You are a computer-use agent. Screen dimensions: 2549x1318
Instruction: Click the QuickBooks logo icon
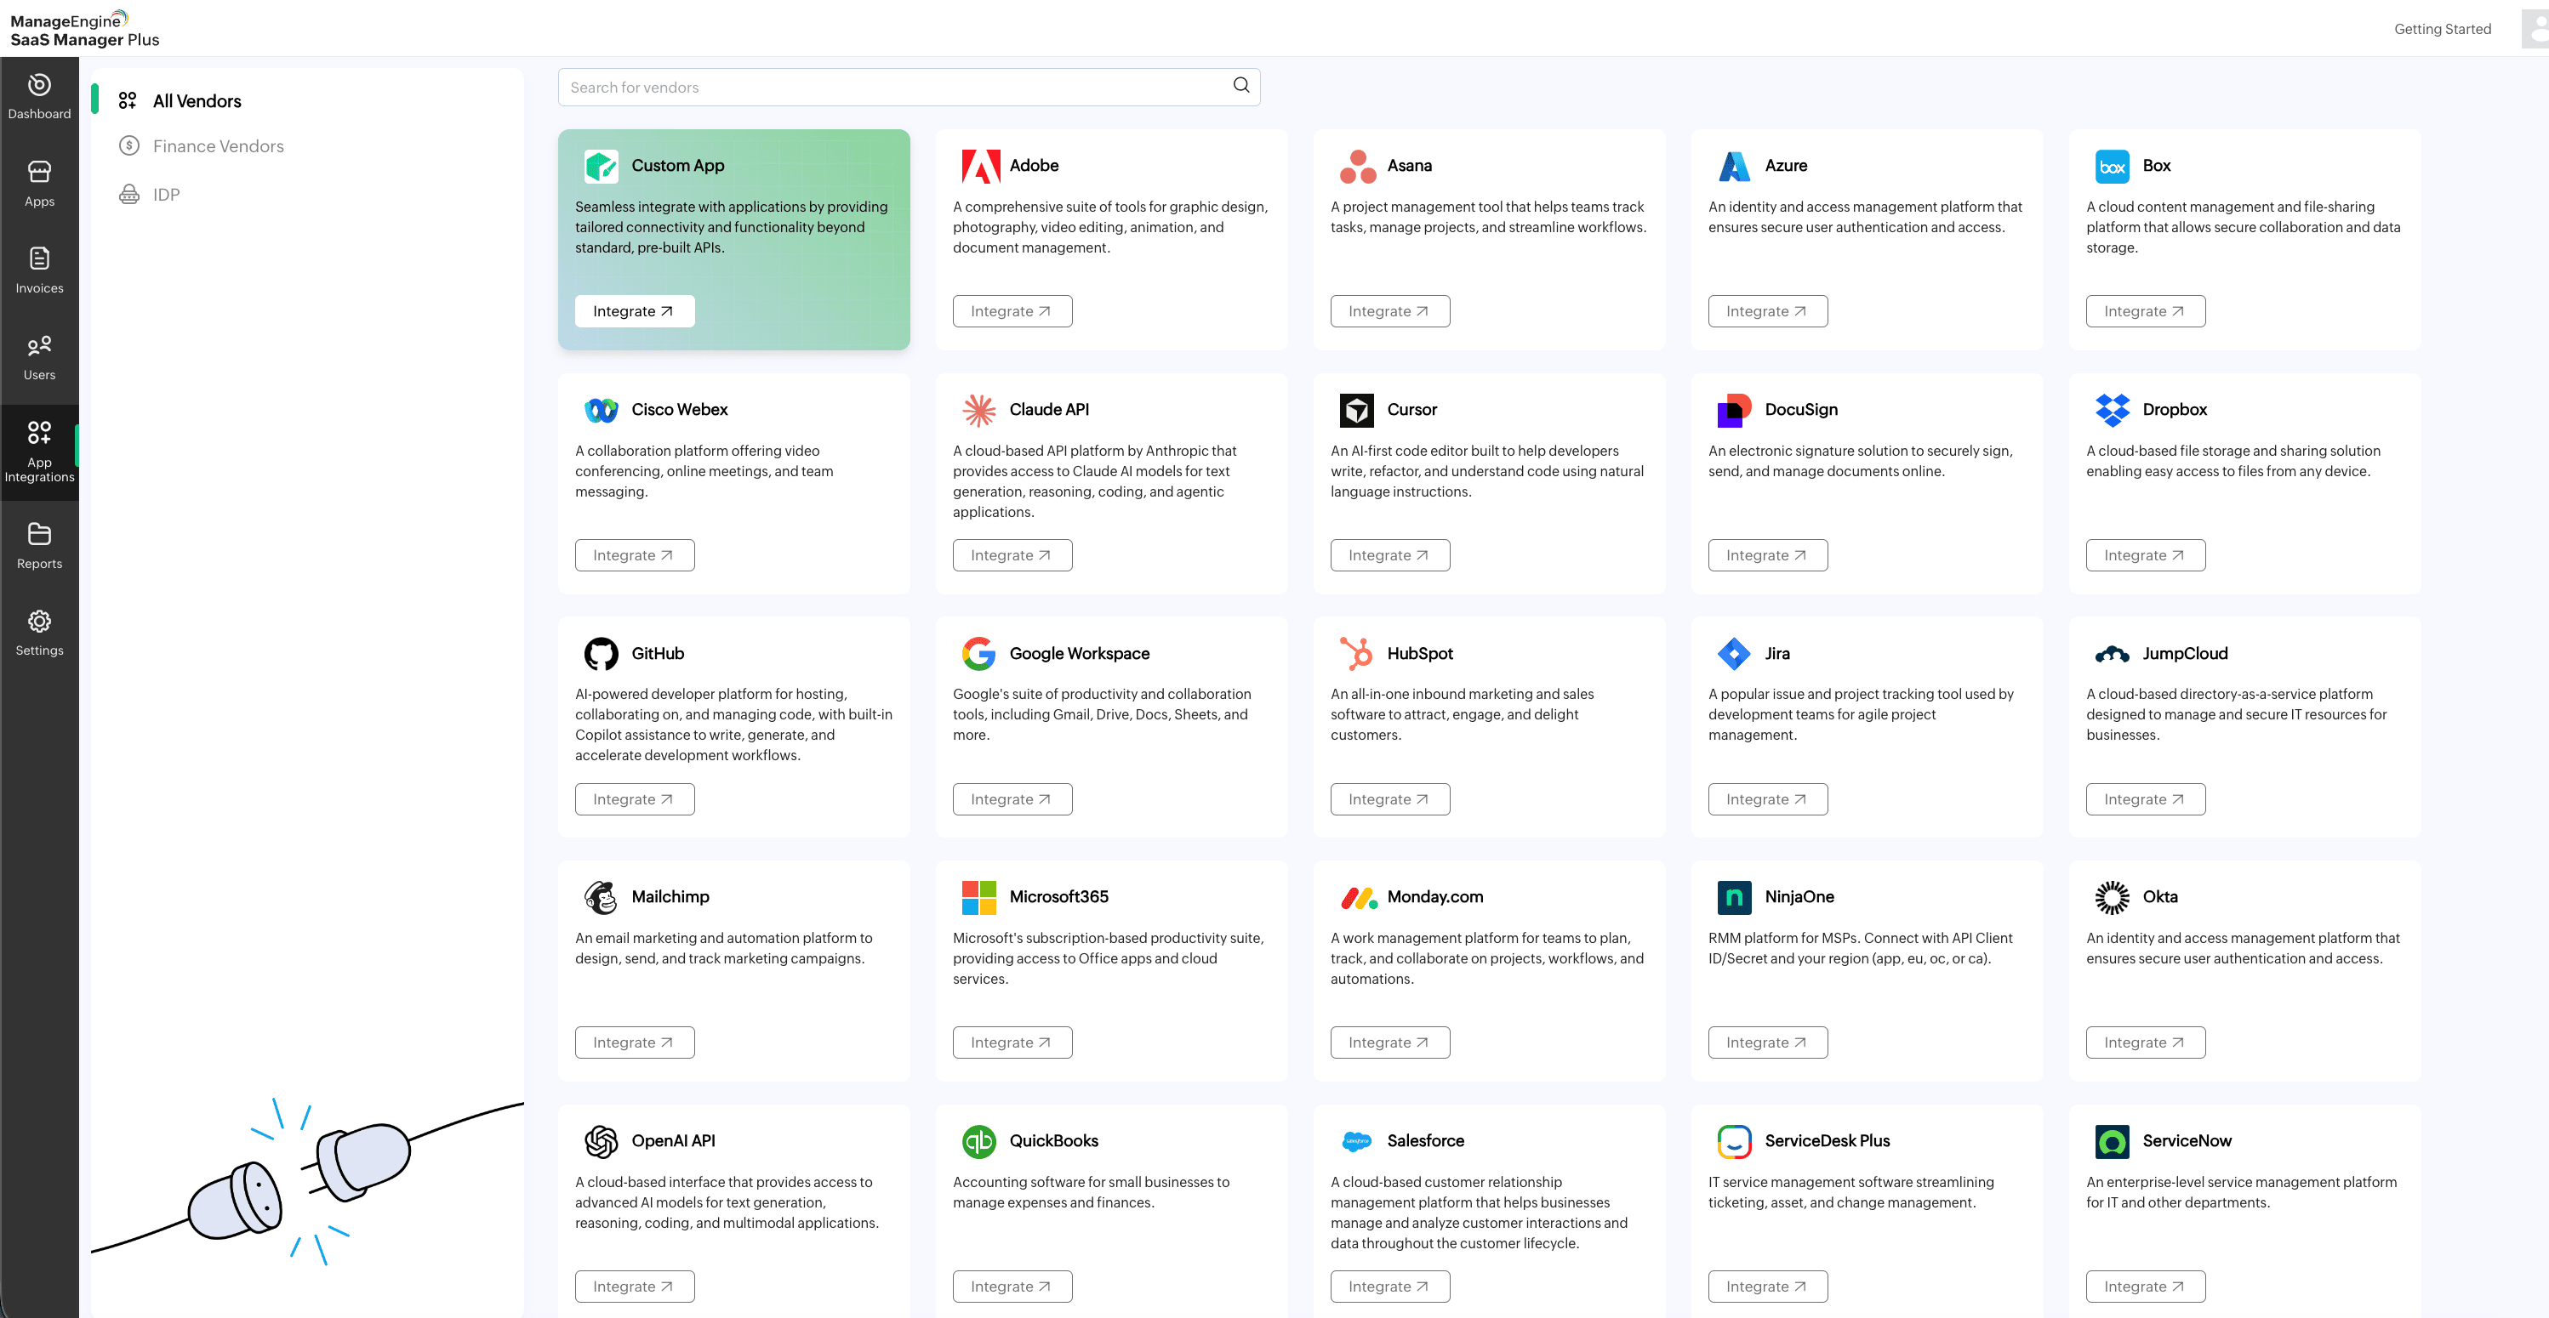[x=979, y=1141]
